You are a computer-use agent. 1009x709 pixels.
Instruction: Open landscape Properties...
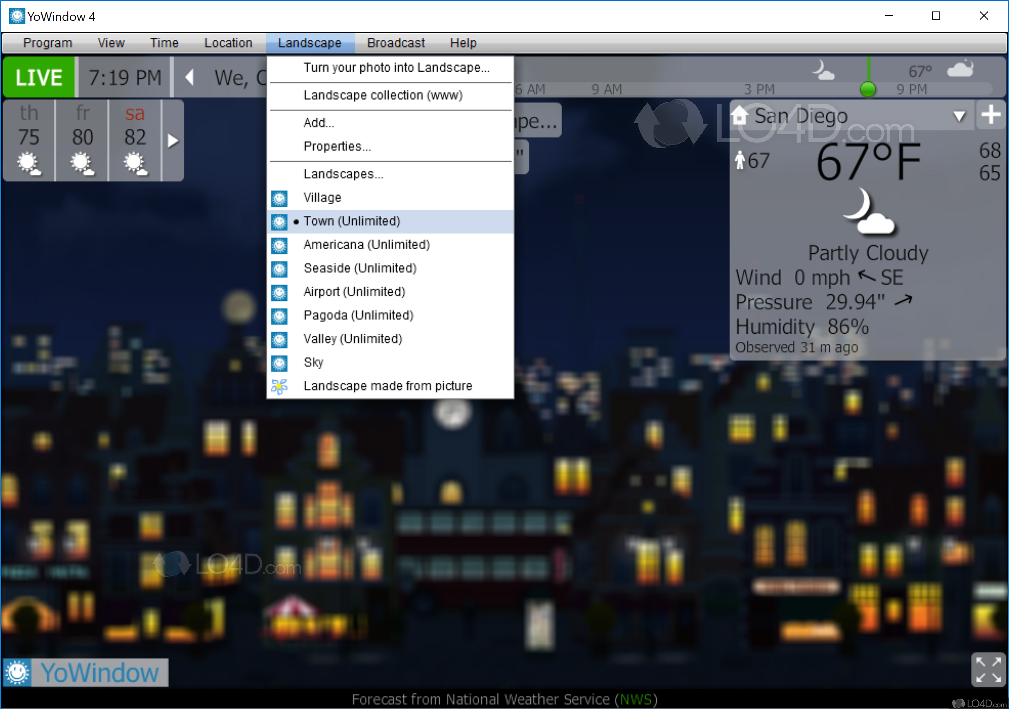[390, 146]
